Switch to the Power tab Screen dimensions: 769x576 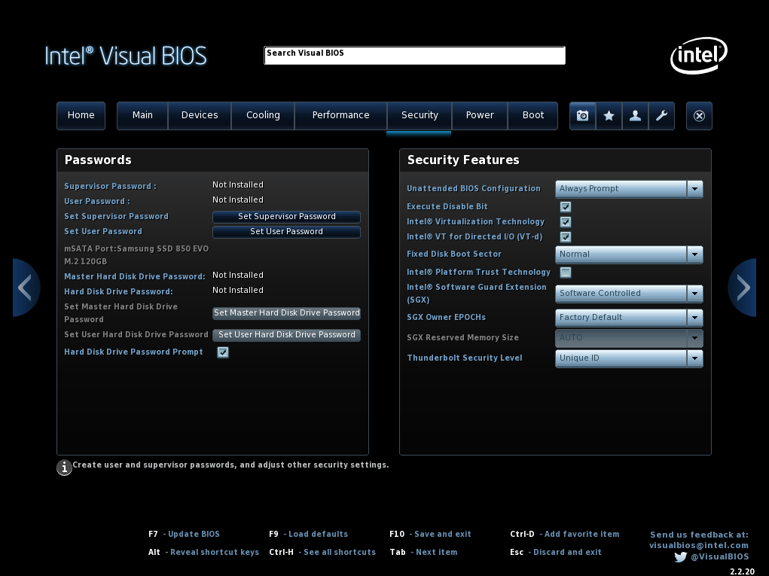tap(480, 116)
